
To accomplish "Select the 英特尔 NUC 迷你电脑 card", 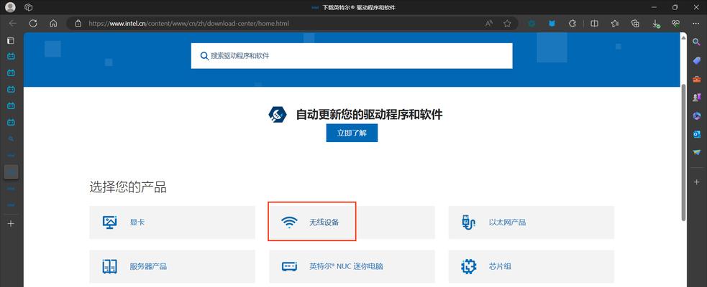I will 352,266.
